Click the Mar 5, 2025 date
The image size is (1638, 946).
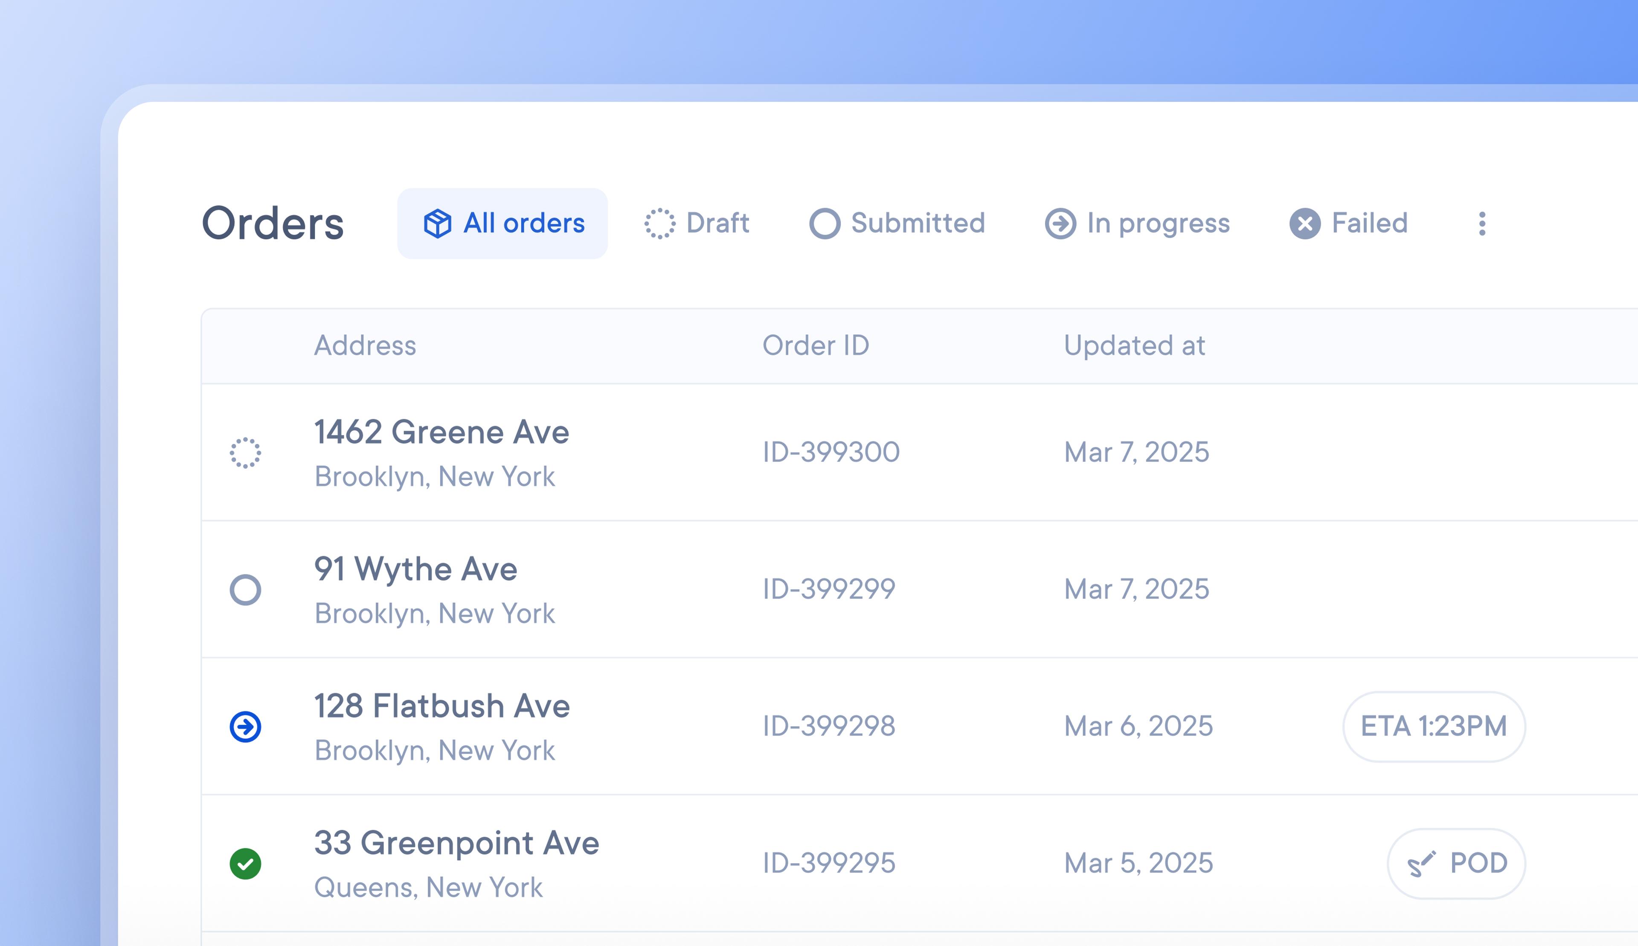tap(1138, 863)
